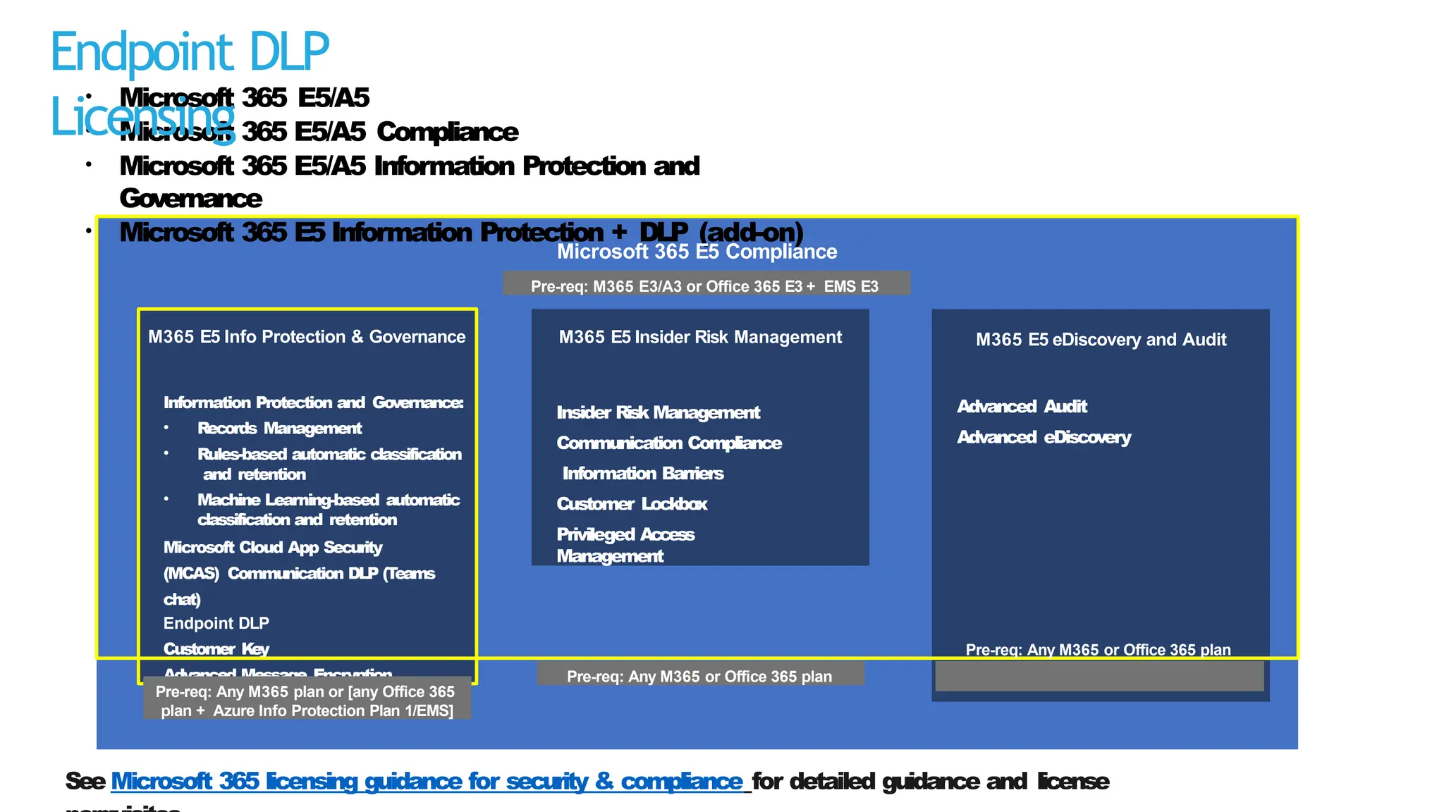Click the 'Customer Key' entry
The width and height of the screenshot is (1444, 812).
click(216, 648)
